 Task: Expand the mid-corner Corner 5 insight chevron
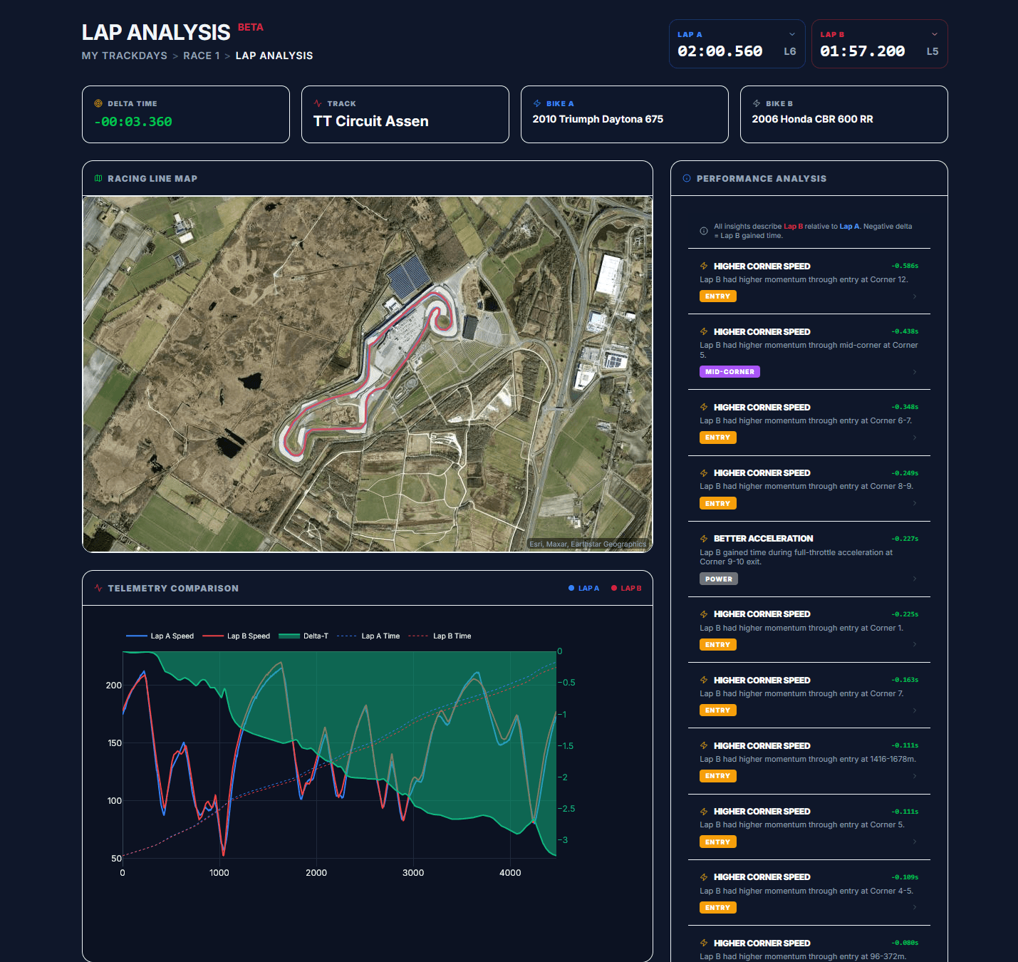(915, 372)
